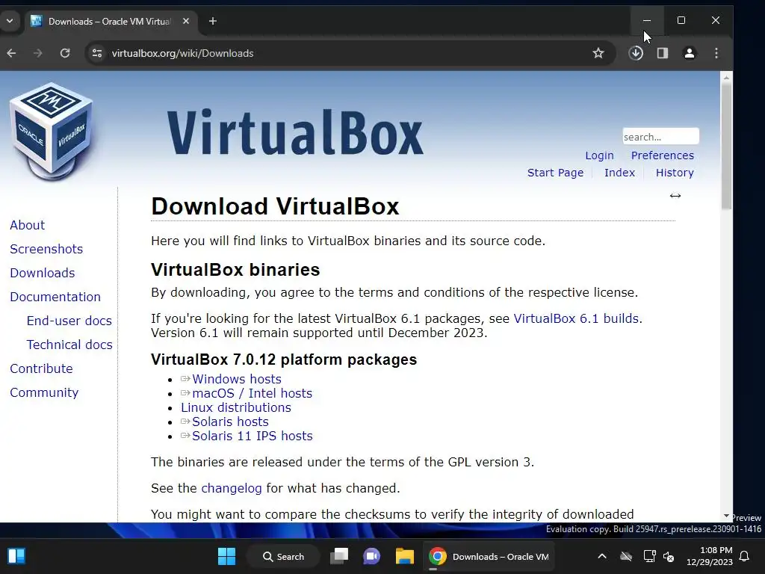The width and height of the screenshot is (765, 574).
Task: Open About in the sidebar
Action: pos(28,225)
